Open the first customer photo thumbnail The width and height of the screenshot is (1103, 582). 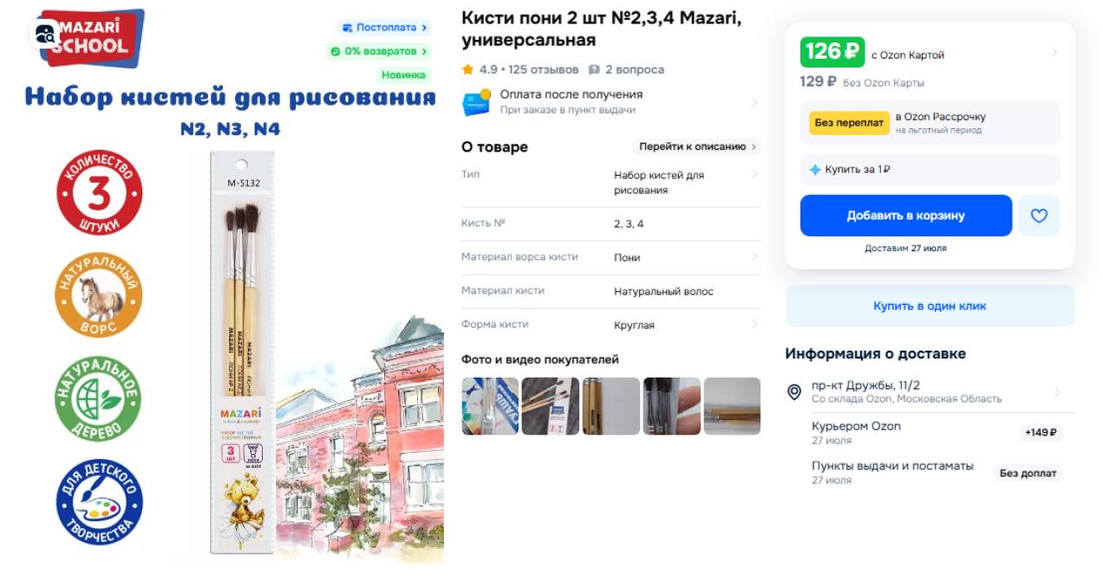(490, 406)
